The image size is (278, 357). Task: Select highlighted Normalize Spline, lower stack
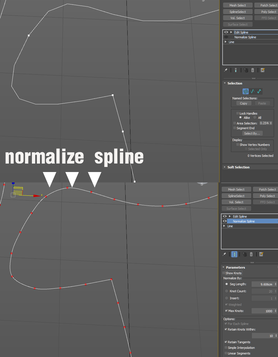click(244, 221)
